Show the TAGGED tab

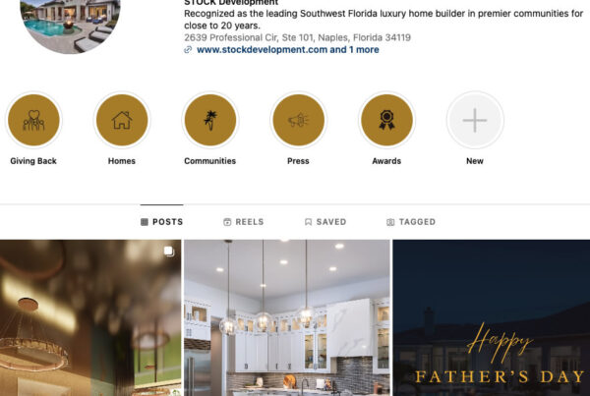click(x=411, y=222)
